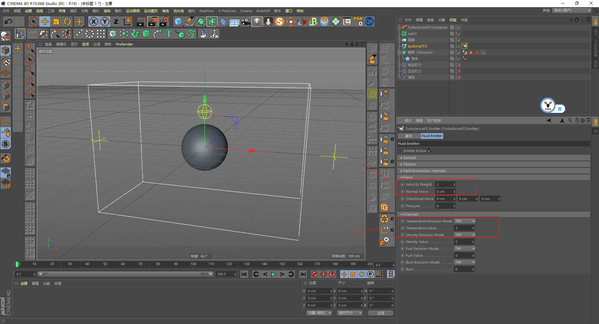This screenshot has width=599, height=324.
Task: Click the Enable Snap magnet icon
Action: (x=6, y=159)
